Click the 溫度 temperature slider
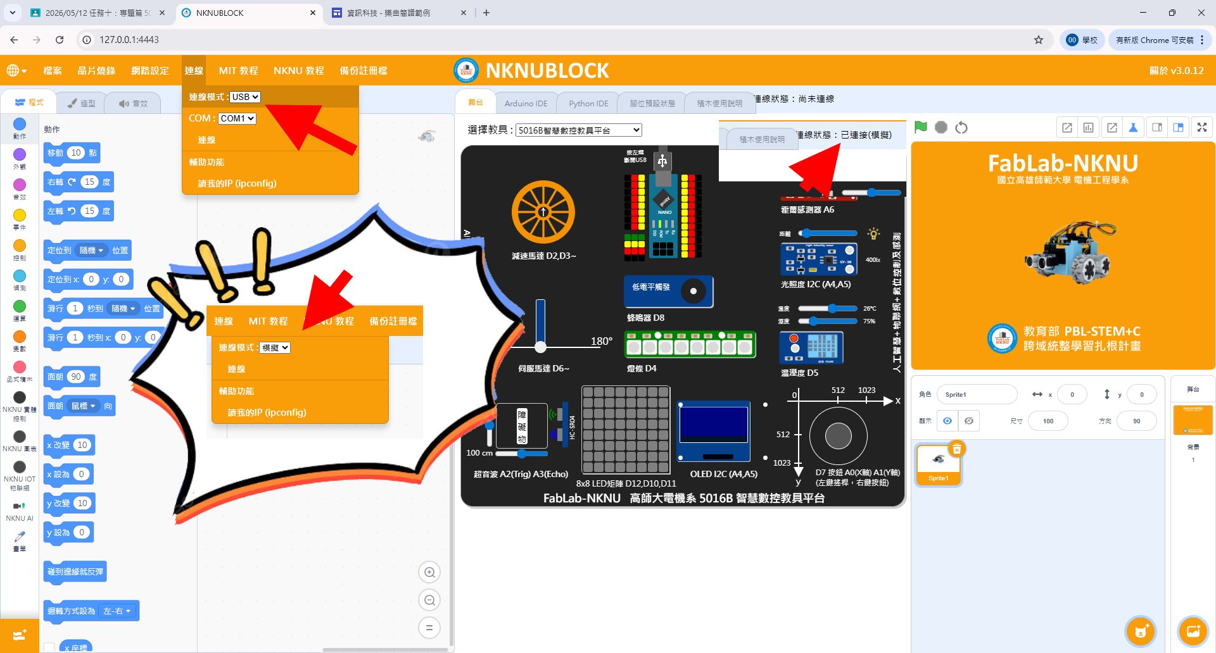1216x653 pixels. tap(829, 308)
